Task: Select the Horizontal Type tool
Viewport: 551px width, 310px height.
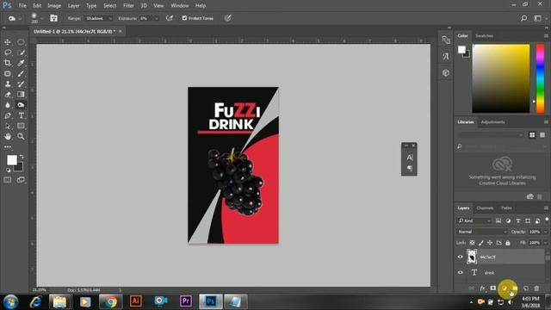Action: coord(21,115)
